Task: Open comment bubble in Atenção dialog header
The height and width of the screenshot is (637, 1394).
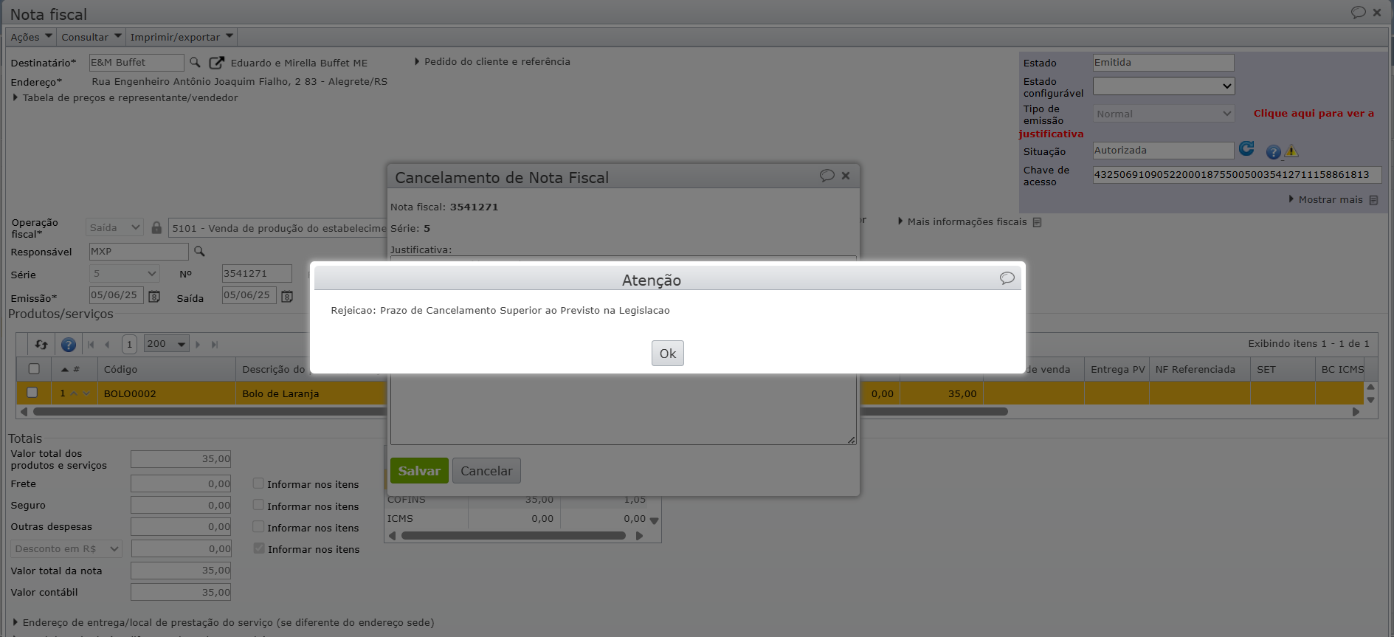Action: (x=1007, y=278)
